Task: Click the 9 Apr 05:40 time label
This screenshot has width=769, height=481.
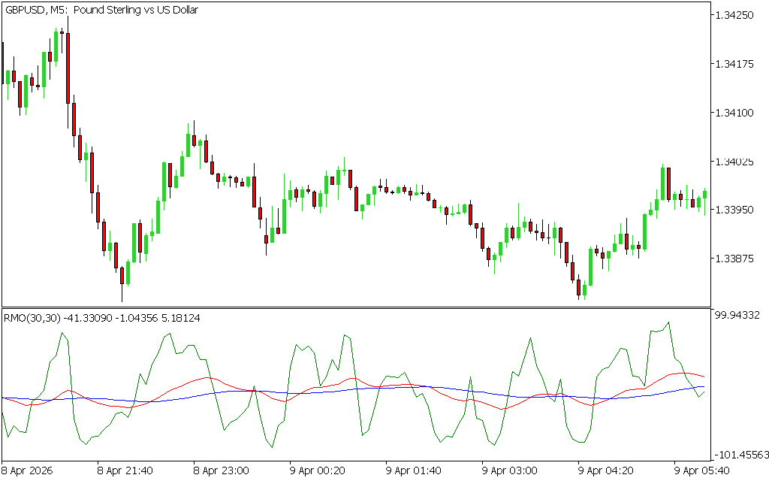Action: pos(701,470)
